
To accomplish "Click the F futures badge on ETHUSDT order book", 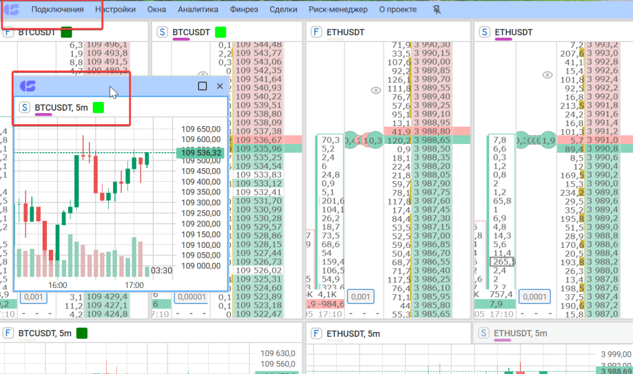I will [316, 32].
